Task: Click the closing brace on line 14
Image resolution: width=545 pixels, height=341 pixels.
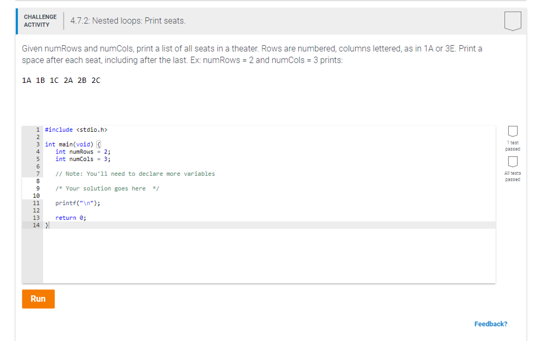Action: [47, 225]
